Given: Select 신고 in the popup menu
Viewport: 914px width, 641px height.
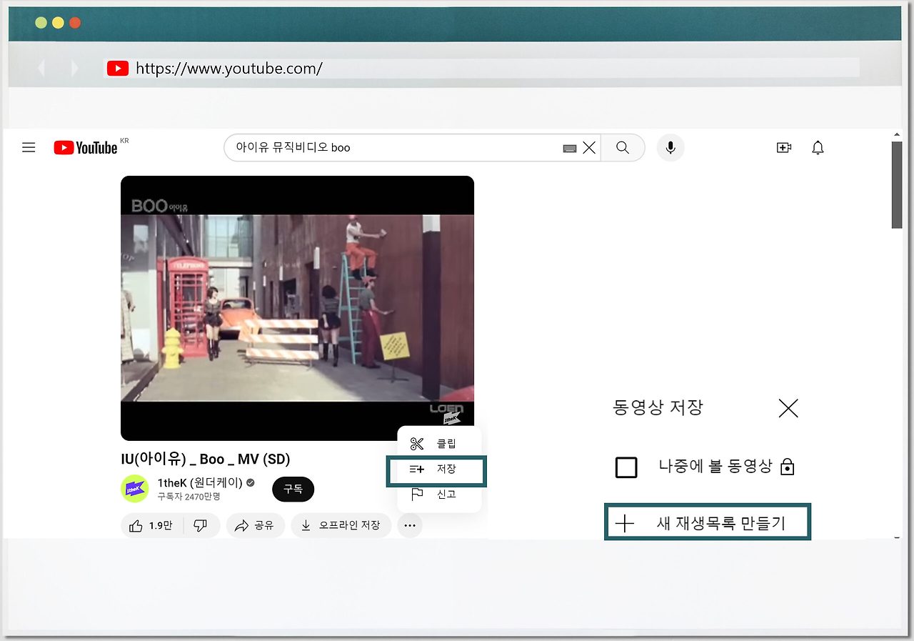Looking at the screenshot, I should [x=439, y=495].
